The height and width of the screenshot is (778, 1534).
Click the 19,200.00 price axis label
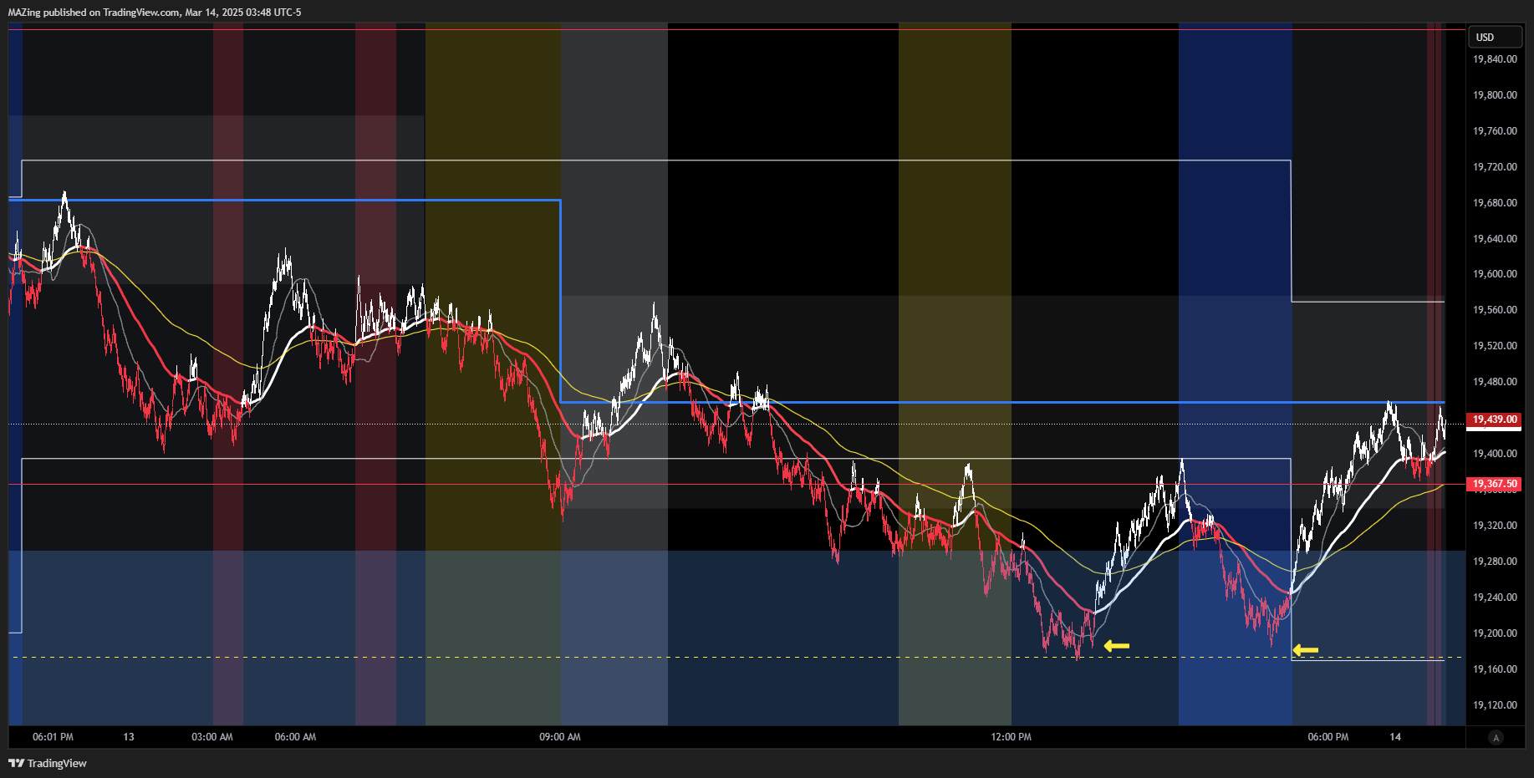click(x=1495, y=633)
